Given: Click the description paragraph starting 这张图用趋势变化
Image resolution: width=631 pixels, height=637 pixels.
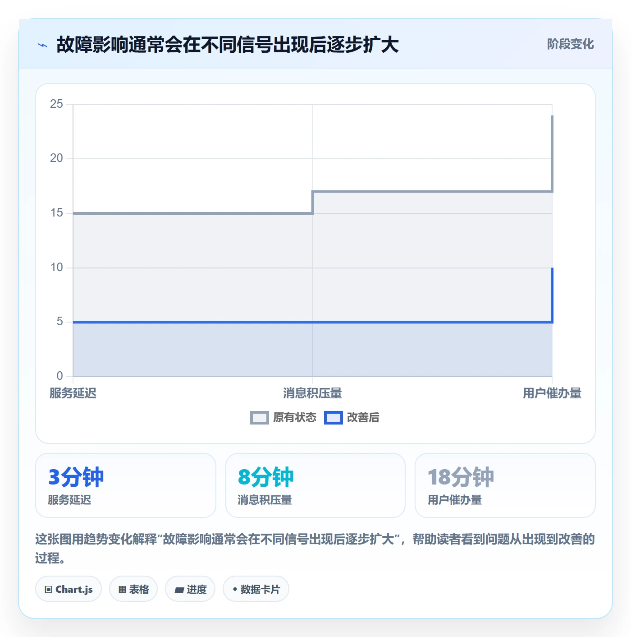Looking at the screenshot, I should pyautogui.click(x=315, y=549).
